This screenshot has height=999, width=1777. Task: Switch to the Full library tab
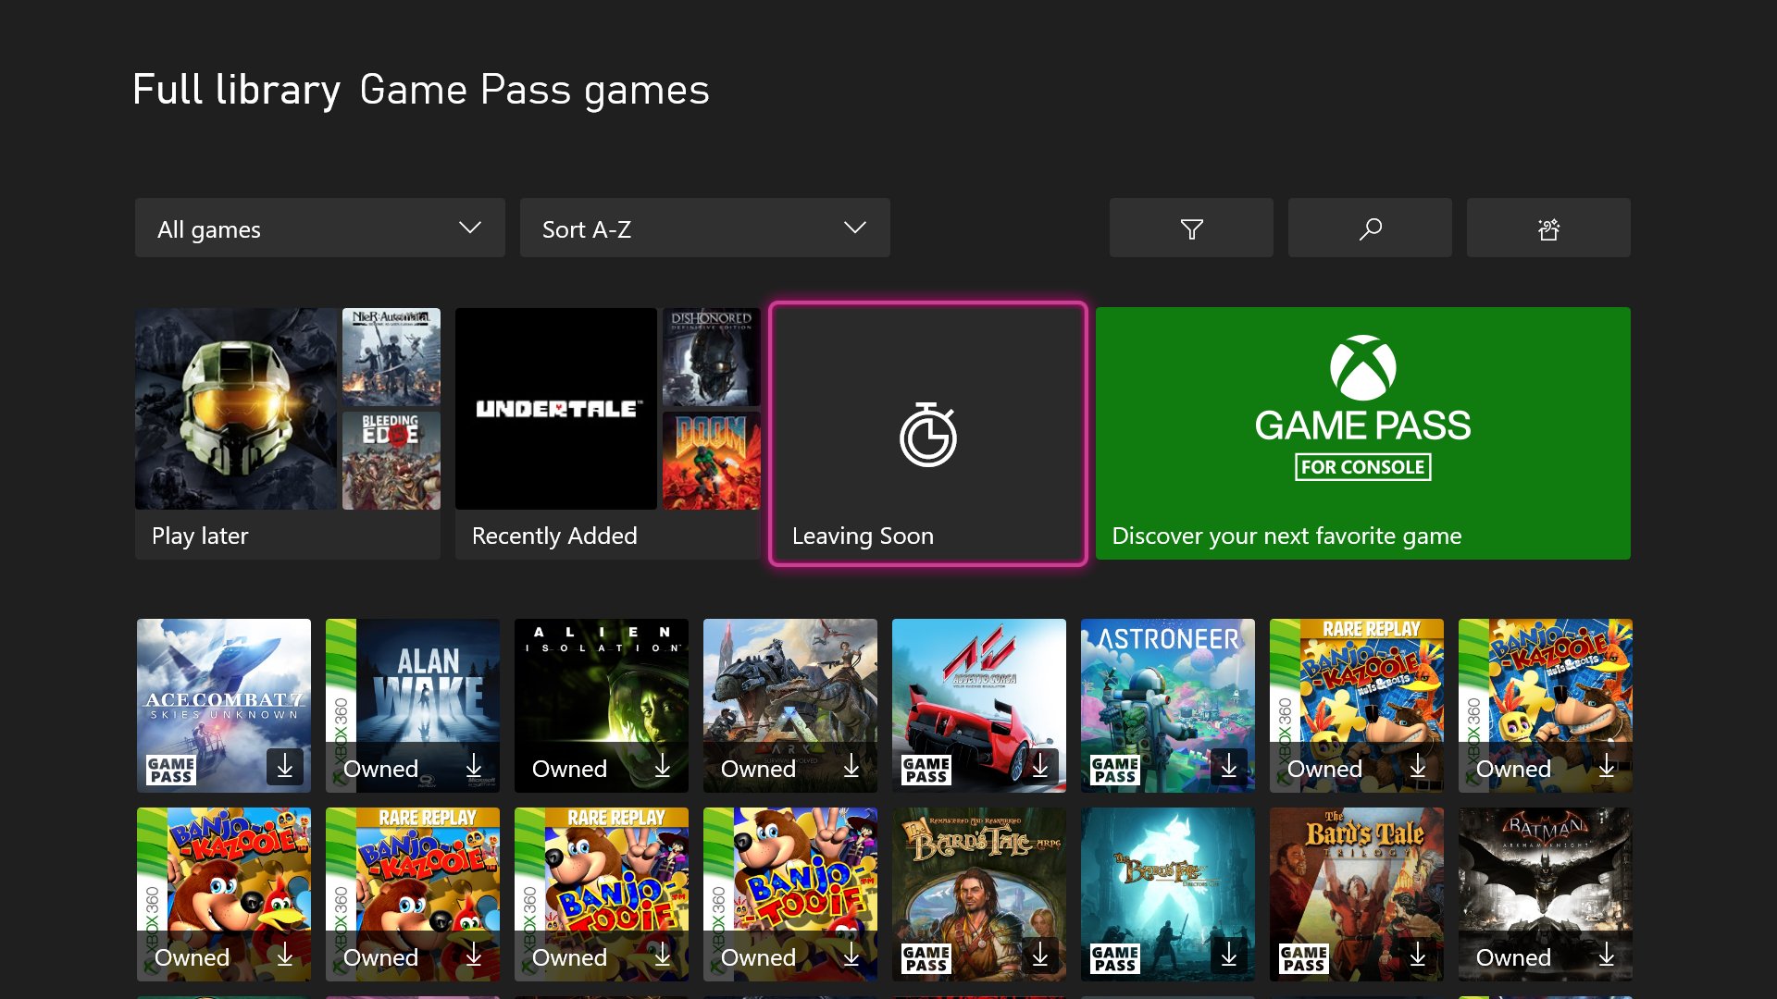point(237,89)
